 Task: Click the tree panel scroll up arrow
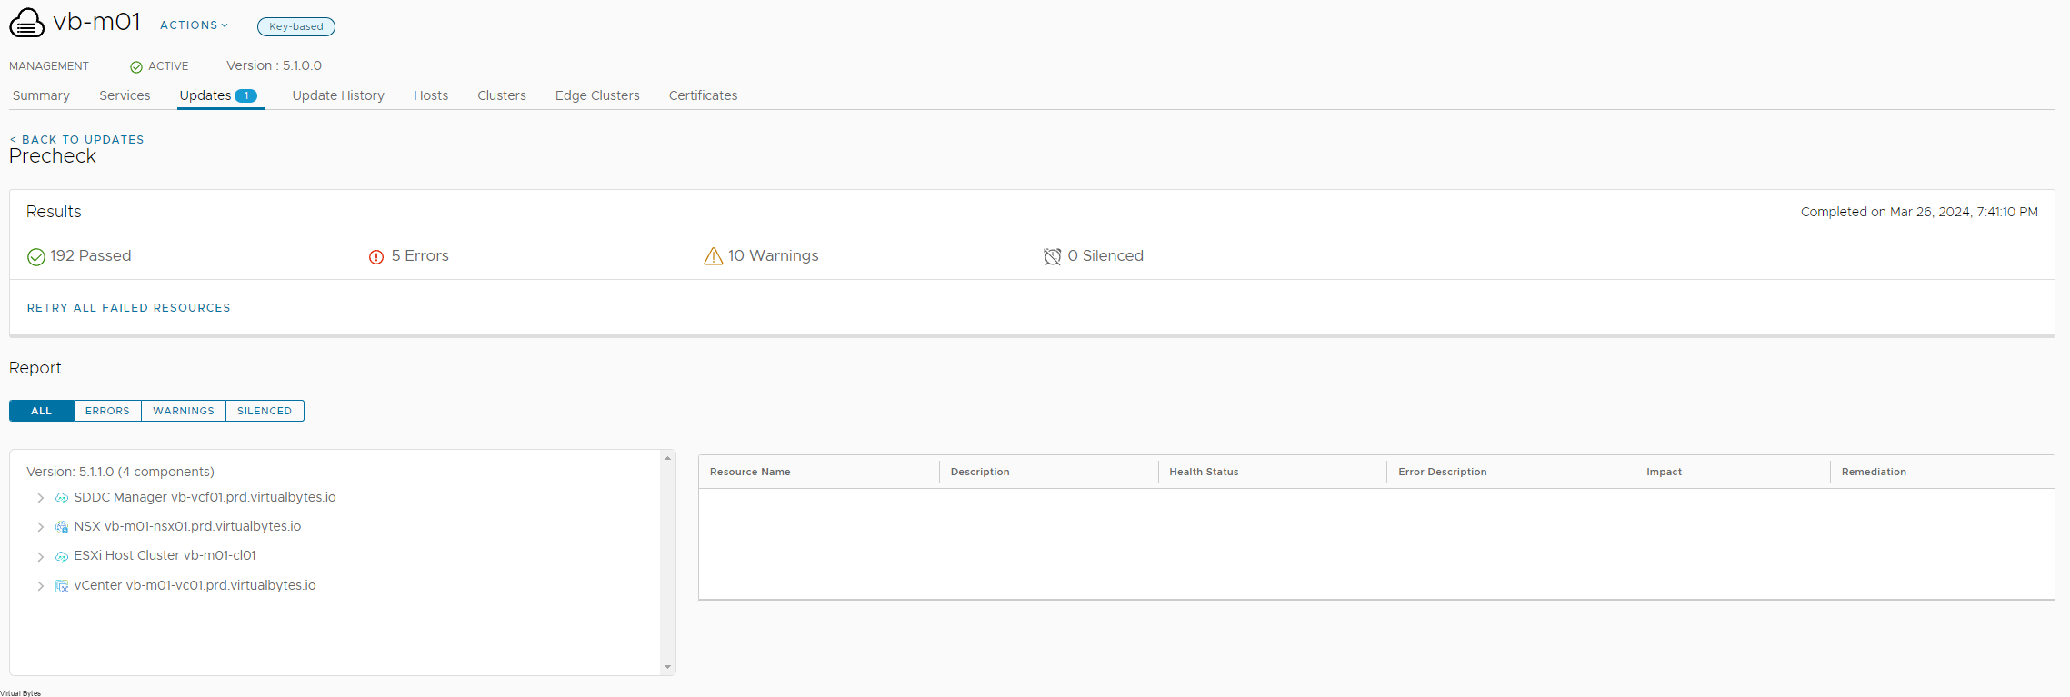pyautogui.click(x=667, y=458)
